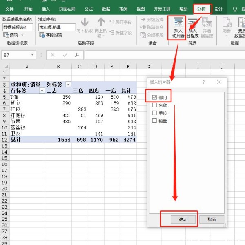Check the 销量 checkbox

click(x=154, y=120)
